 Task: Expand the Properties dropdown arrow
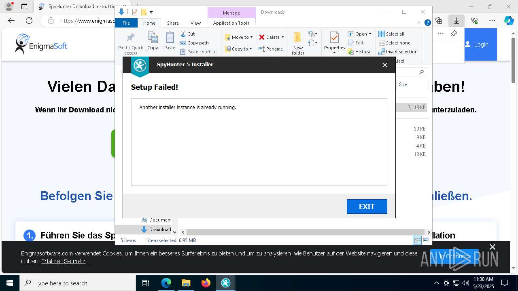click(x=334, y=53)
